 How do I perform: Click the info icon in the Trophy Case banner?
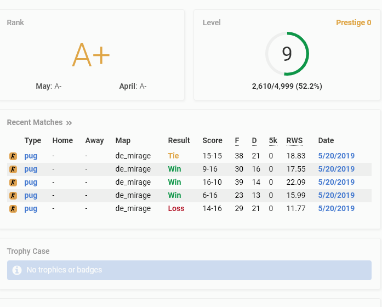tap(17, 270)
